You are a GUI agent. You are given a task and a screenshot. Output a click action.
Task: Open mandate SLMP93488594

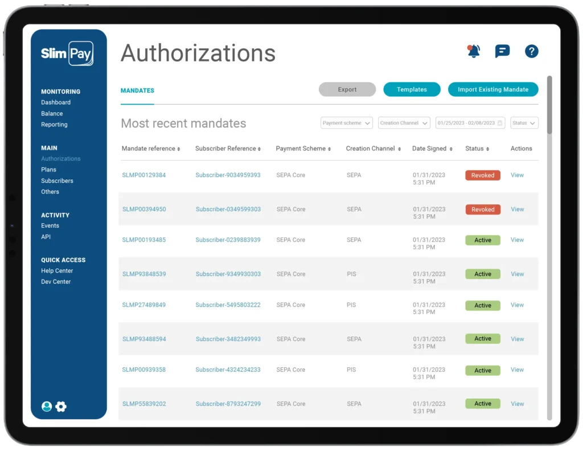click(144, 339)
